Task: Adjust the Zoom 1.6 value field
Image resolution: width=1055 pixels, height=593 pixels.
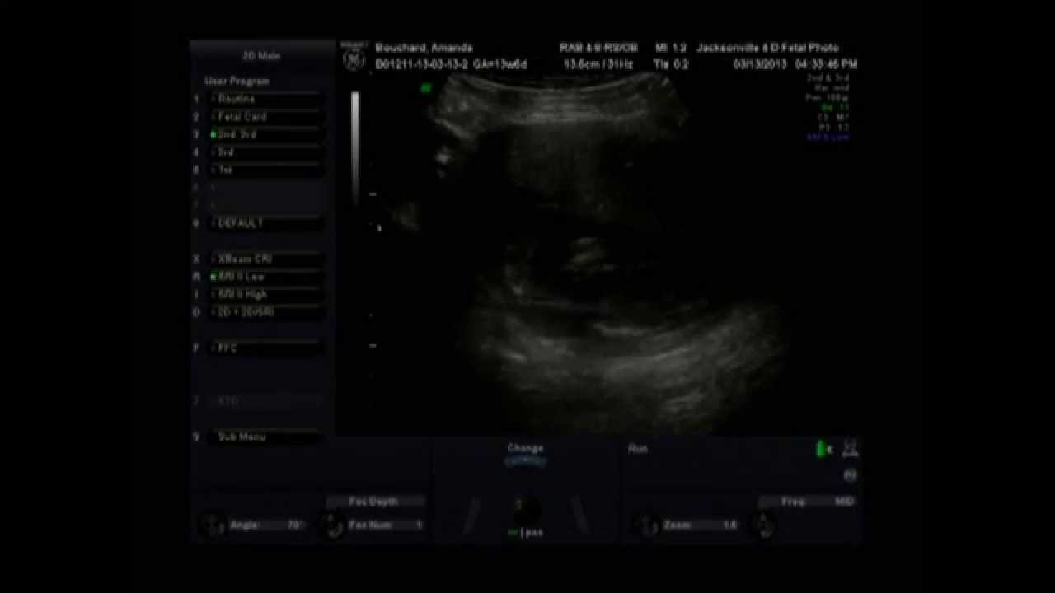Action: (x=701, y=525)
